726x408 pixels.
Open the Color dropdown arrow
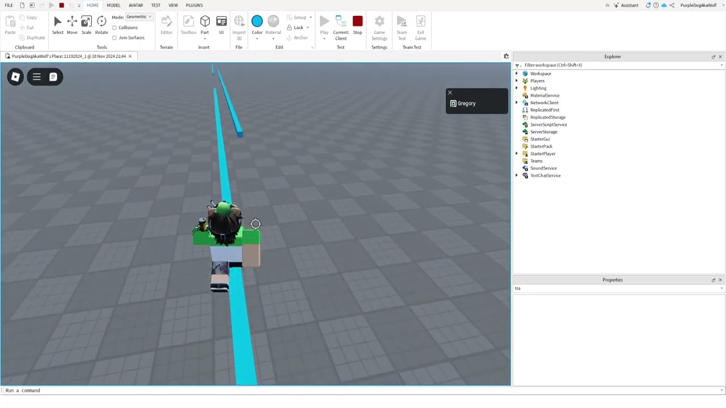[257, 39]
